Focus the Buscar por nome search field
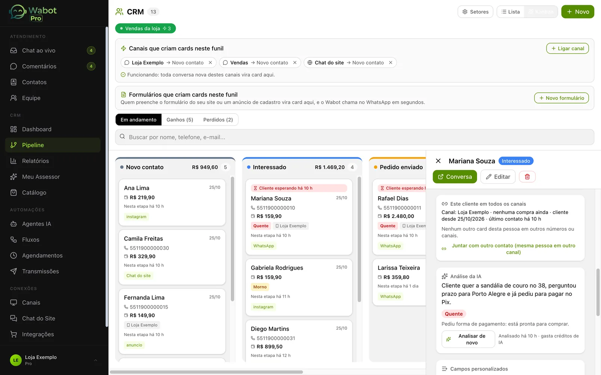 (x=355, y=137)
